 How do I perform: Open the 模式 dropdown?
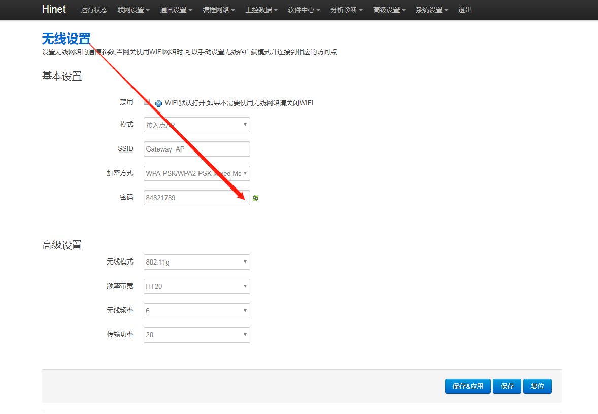[196, 125]
